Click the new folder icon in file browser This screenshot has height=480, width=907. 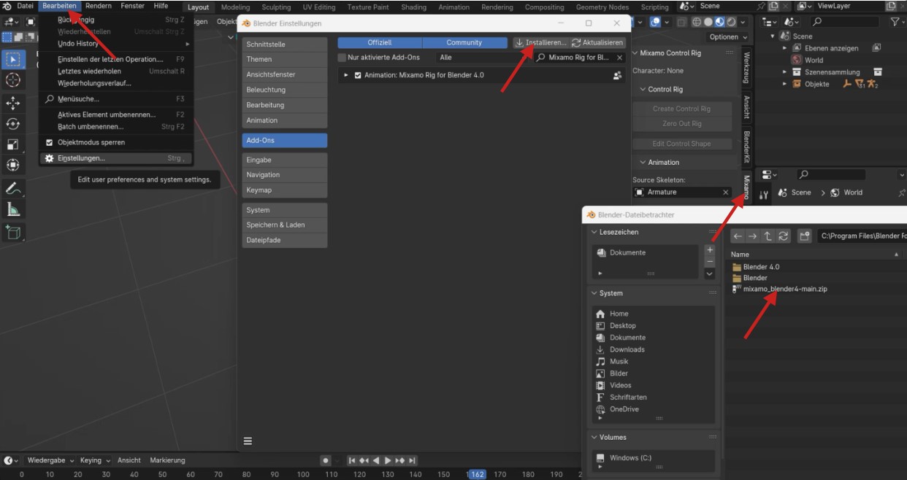[x=804, y=236]
